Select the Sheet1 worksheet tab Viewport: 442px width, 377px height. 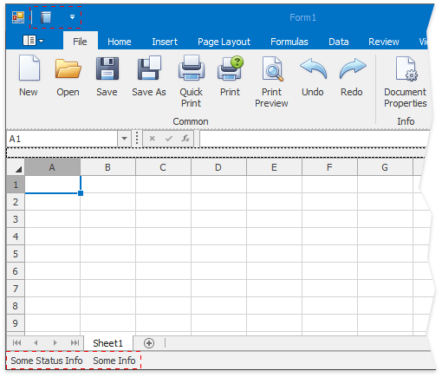tap(108, 343)
